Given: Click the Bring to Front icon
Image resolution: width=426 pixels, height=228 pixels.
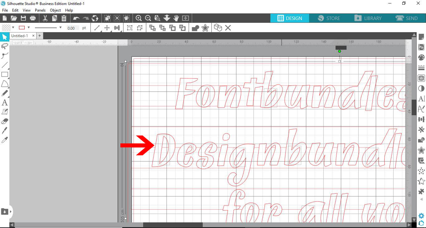Looking at the screenshot, I should pos(152,28).
